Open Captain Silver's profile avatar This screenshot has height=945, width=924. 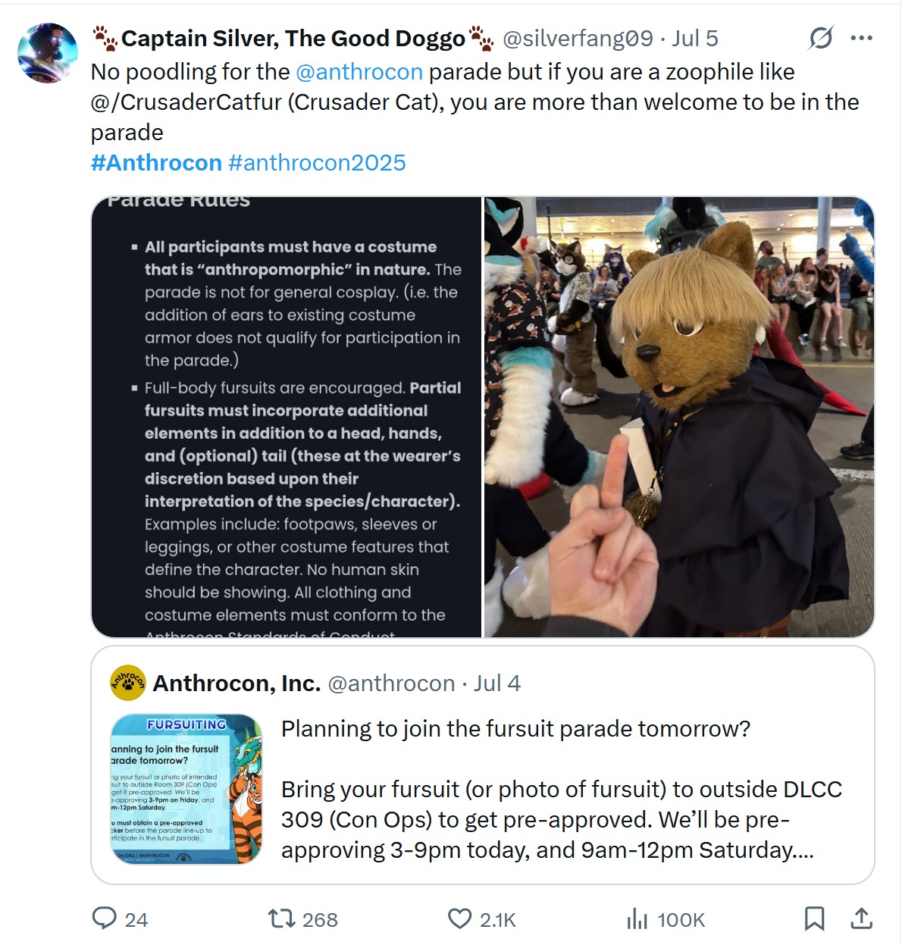(48, 52)
